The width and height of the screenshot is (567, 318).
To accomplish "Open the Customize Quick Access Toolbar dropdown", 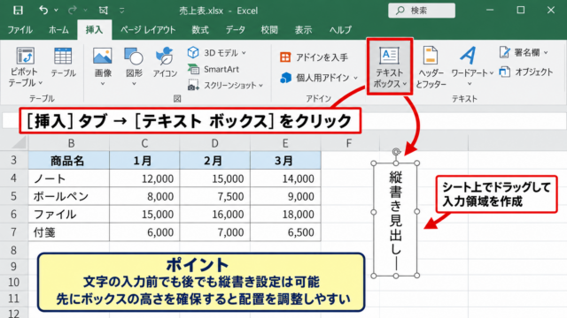I will click(x=122, y=11).
